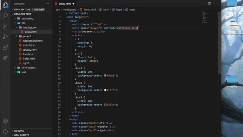Click the editor vertical scrollbar

220,43
